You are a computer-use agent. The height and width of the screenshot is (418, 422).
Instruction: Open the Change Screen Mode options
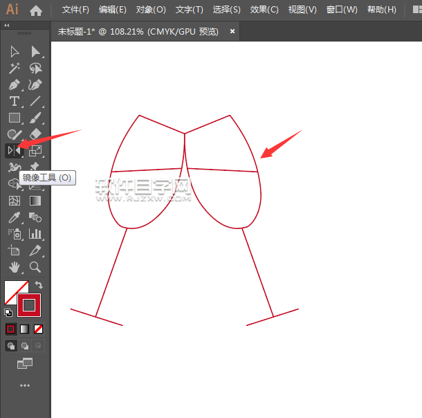point(25,363)
